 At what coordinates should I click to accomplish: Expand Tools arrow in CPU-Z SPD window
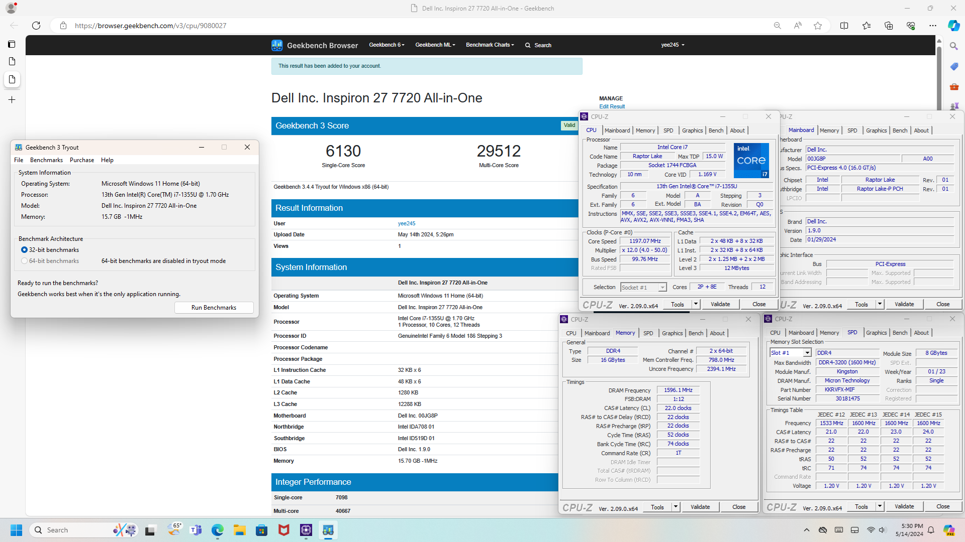pyautogui.click(x=880, y=507)
